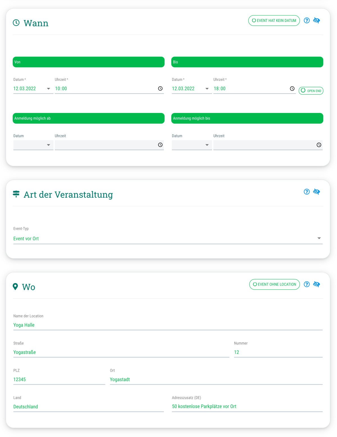Toggle visibility eye icon in Wann section

tap(316, 21)
